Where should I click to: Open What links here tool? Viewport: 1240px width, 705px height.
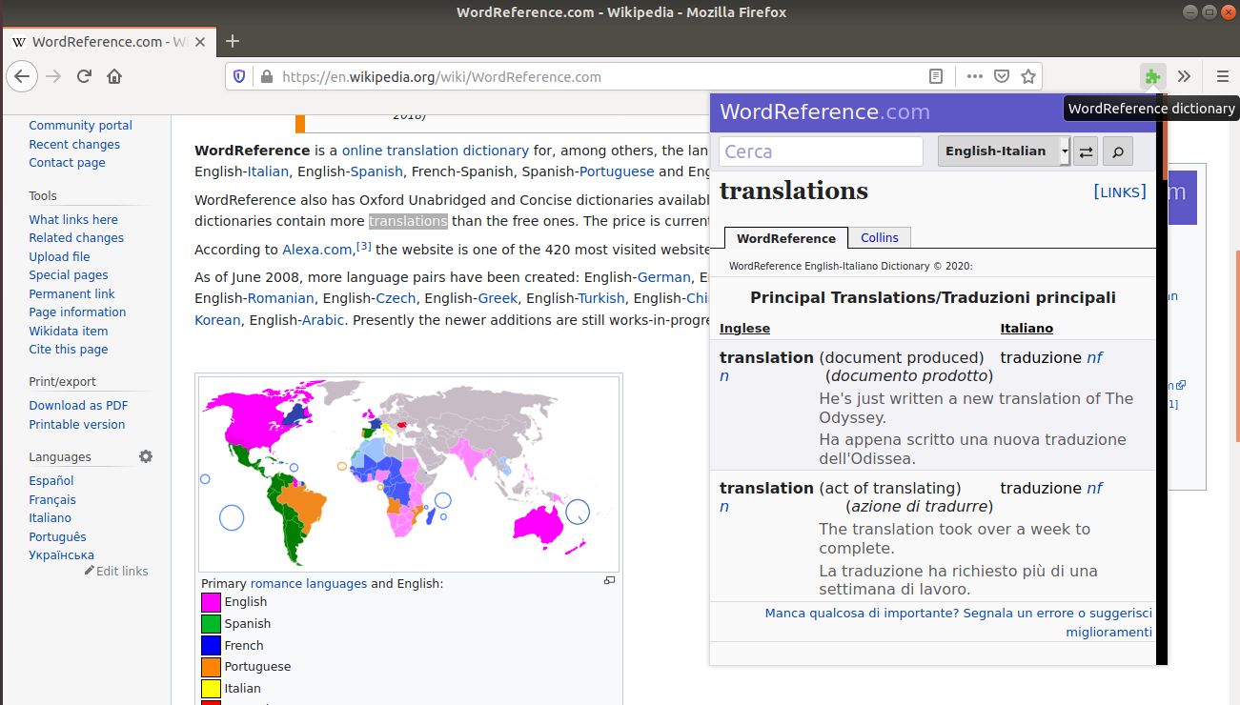pos(73,219)
